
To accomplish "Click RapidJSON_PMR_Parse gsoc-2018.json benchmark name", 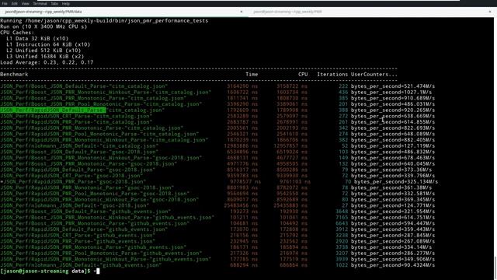I will tap(75, 182).
